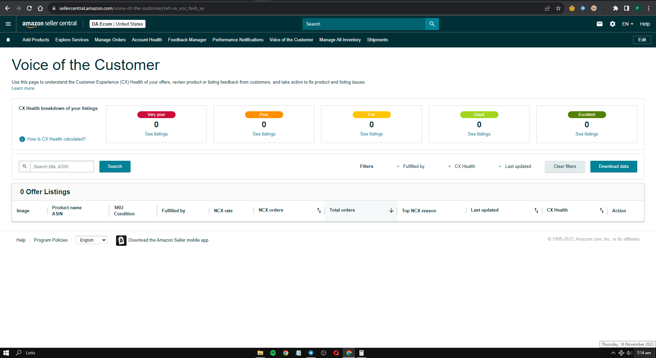The width and height of the screenshot is (656, 358).
Task: Open File Explorer from taskbar
Action: tap(260, 353)
